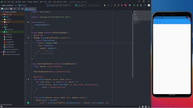
Task: Open the Code menu
Action: point(24,2)
